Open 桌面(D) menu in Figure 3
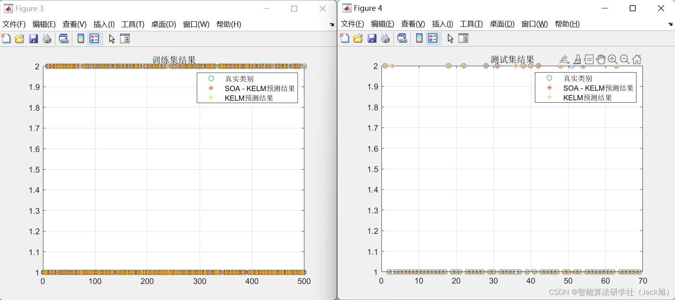Viewport: 675px width, 300px height. point(163,24)
